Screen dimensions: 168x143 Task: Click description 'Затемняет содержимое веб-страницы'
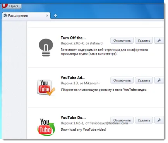[105, 52]
